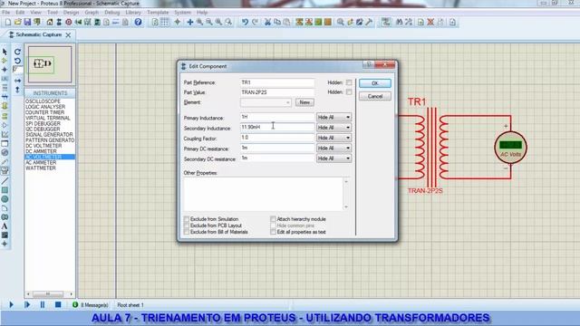Open the Template menu
Screen dimensions: 580x326
pos(158,12)
